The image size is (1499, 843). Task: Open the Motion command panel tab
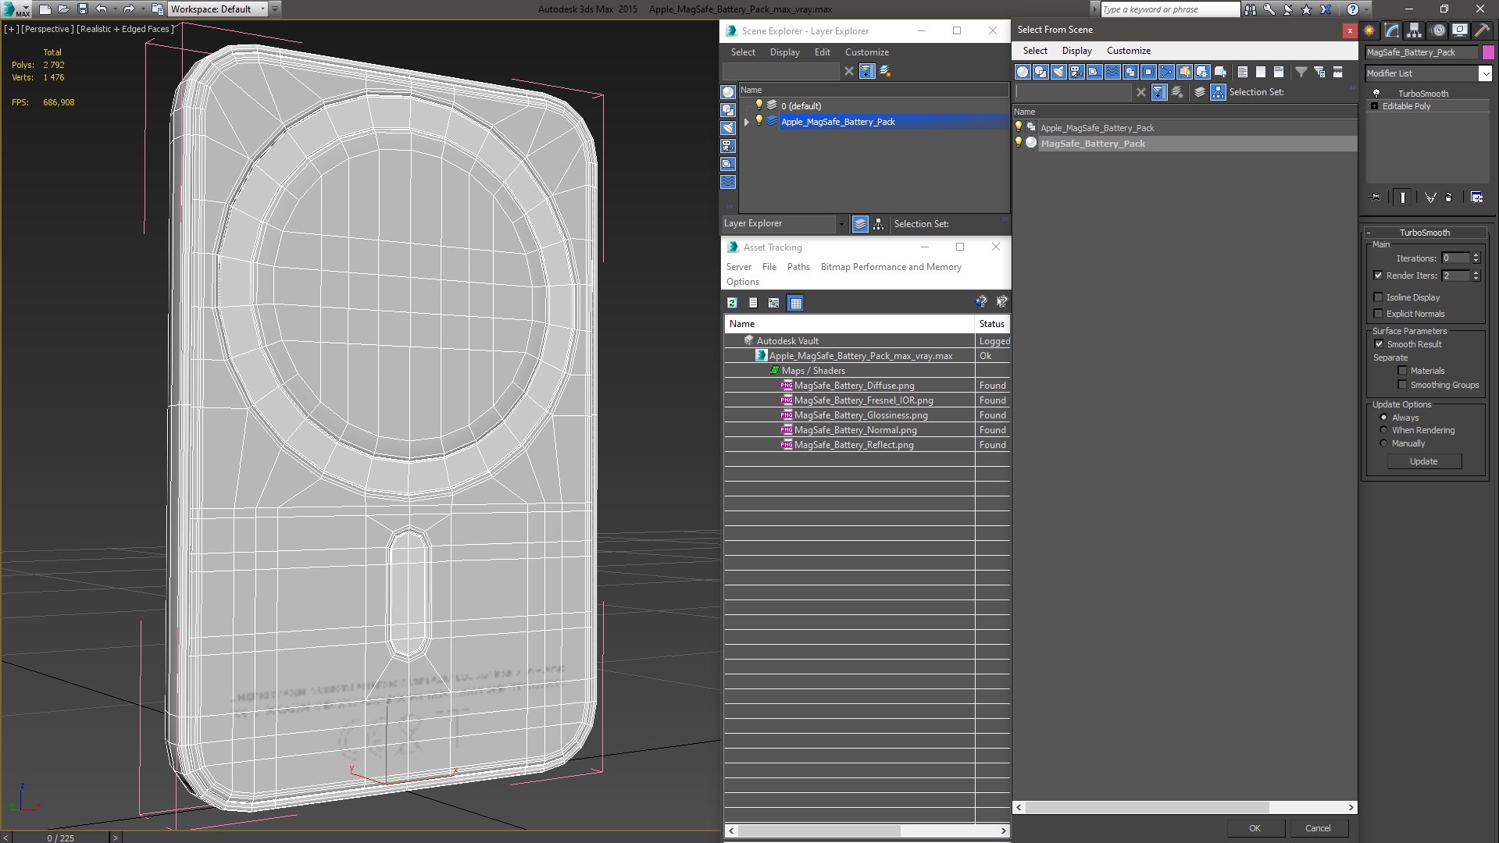(1438, 30)
